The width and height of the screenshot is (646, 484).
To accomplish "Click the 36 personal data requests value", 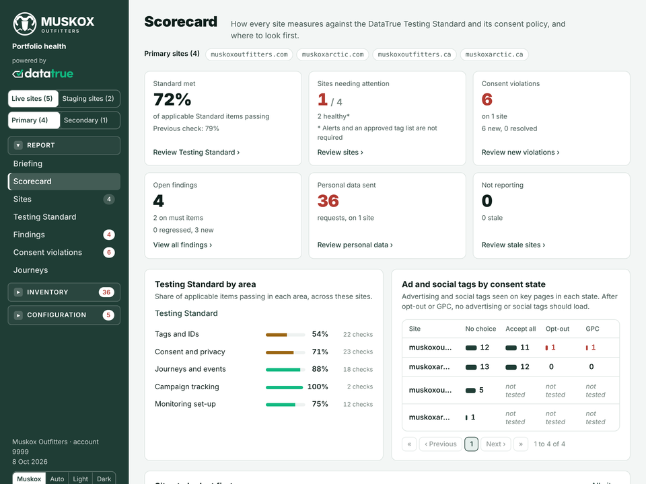I will [328, 201].
